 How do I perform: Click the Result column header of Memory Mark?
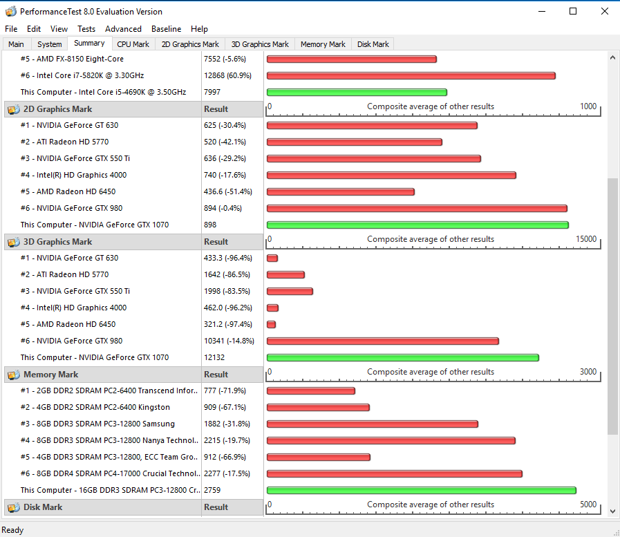pyautogui.click(x=232, y=375)
